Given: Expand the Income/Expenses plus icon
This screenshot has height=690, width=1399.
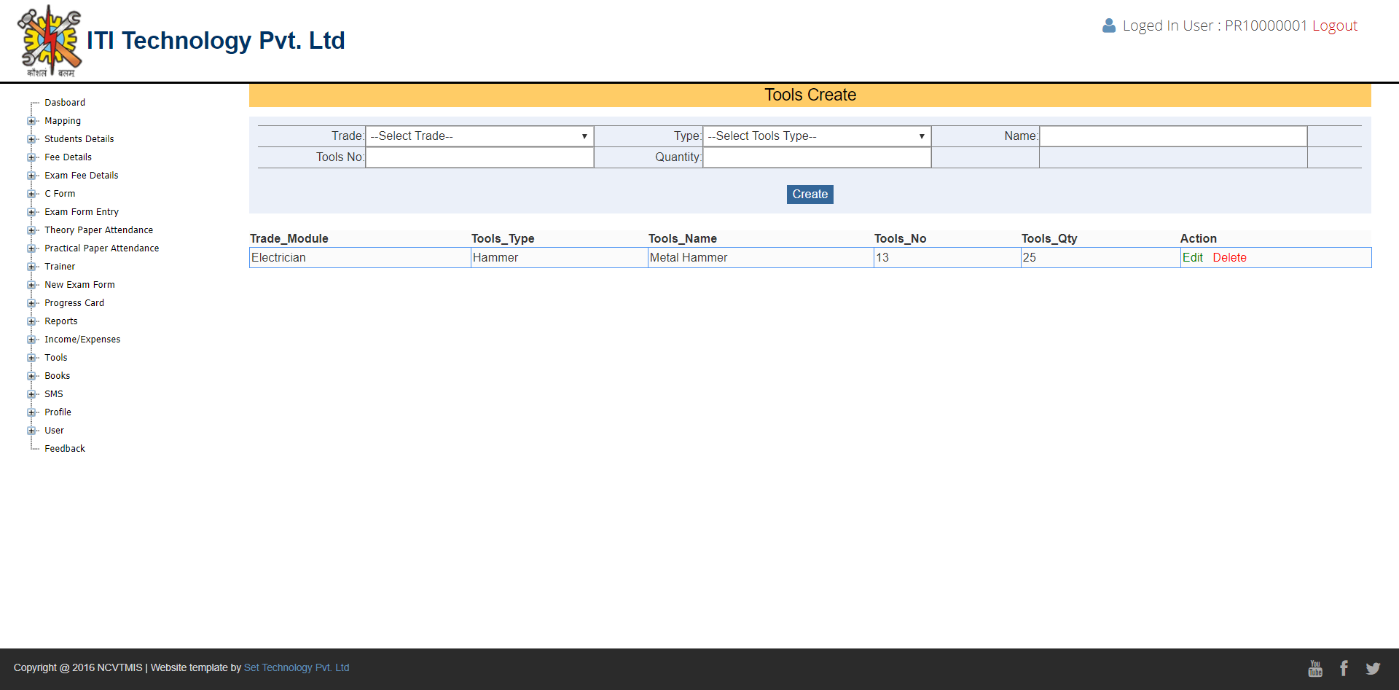Looking at the screenshot, I should point(31,340).
